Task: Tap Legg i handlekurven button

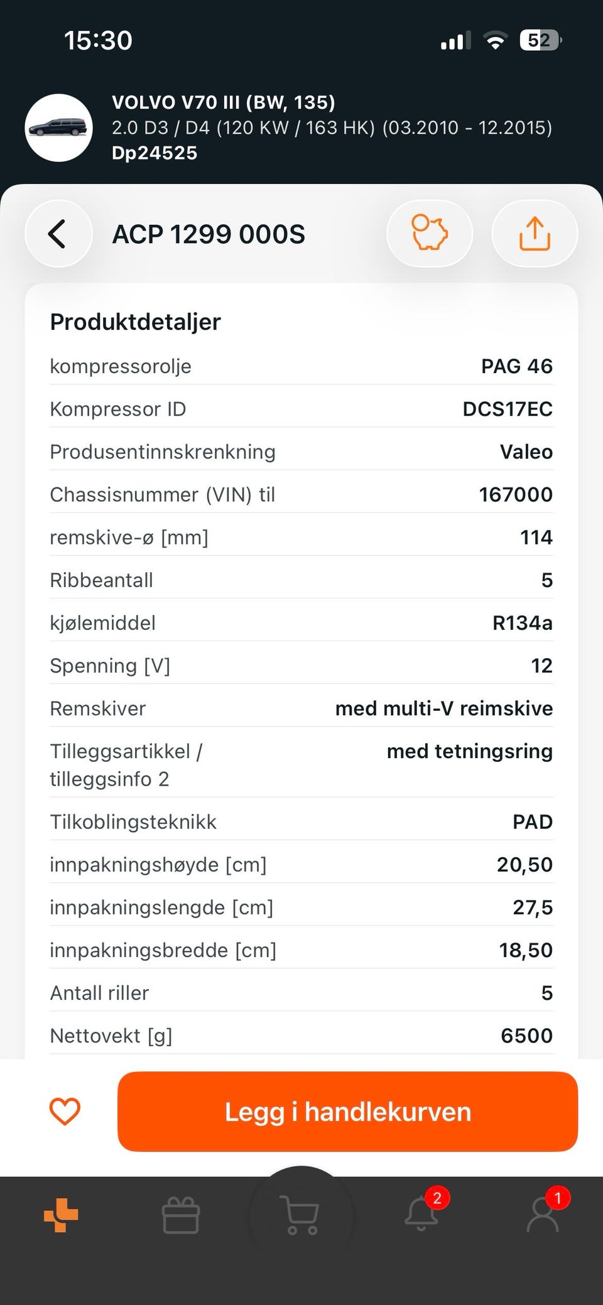Action: point(347,1111)
